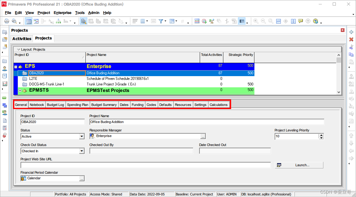Open the Enterprise menu
Image resolution: width=356 pixels, height=197 pixels.
pyautogui.click(x=62, y=13)
